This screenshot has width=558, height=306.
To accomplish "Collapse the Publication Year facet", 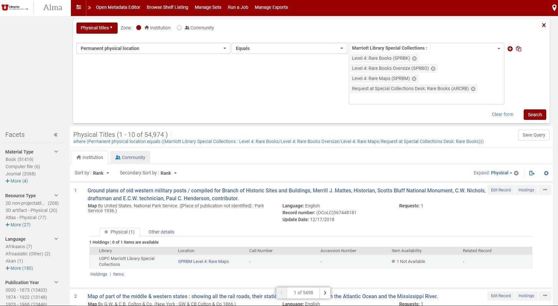I will click(56, 282).
